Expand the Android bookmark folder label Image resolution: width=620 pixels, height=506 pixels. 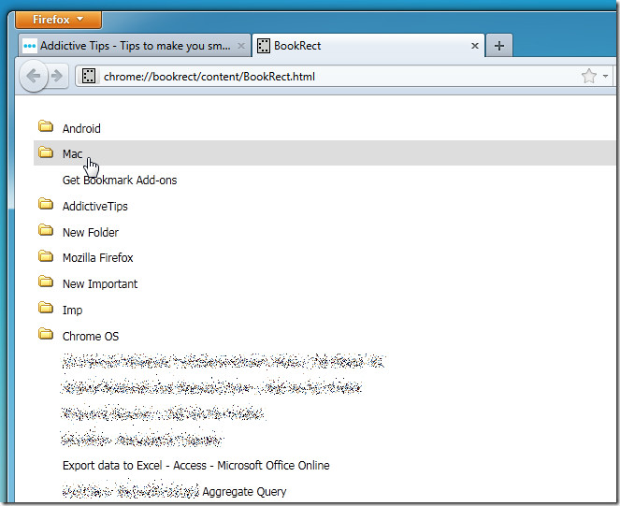(81, 128)
